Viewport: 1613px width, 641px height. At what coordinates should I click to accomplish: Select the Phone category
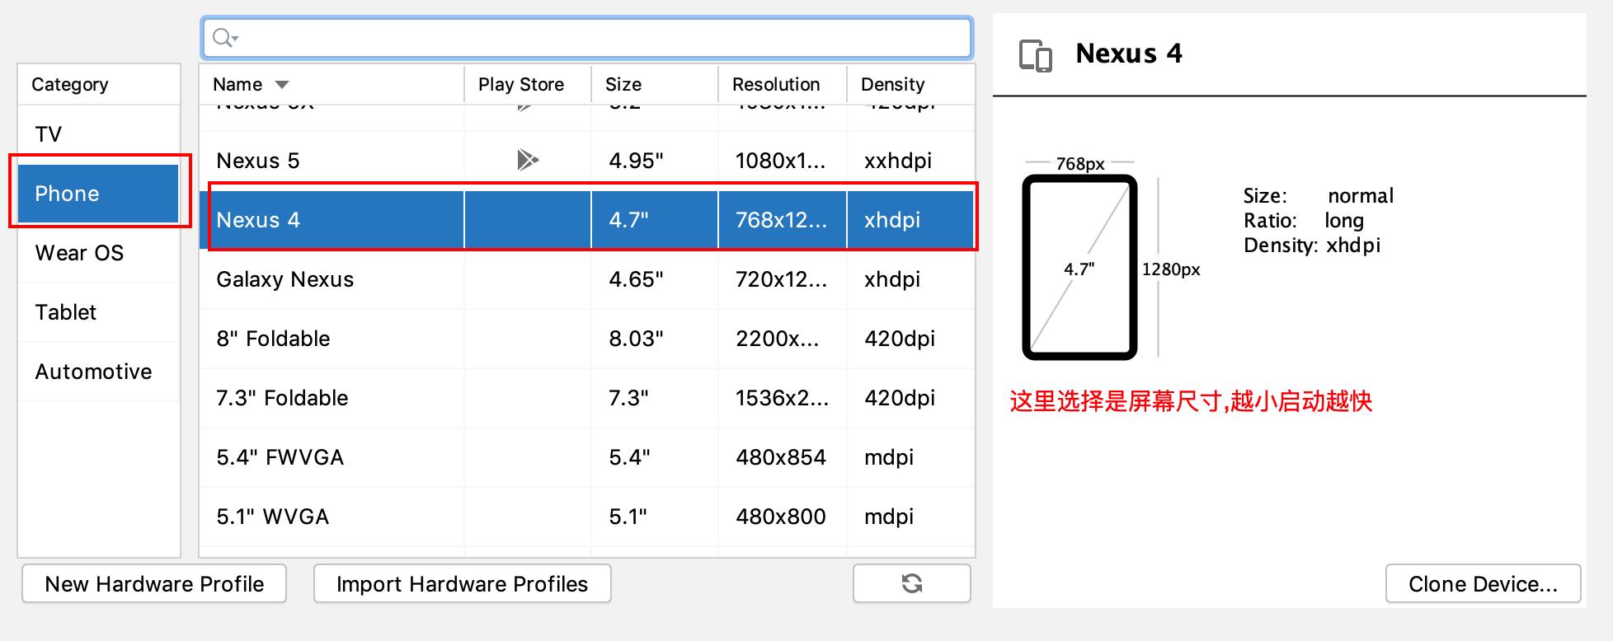(99, 194)
